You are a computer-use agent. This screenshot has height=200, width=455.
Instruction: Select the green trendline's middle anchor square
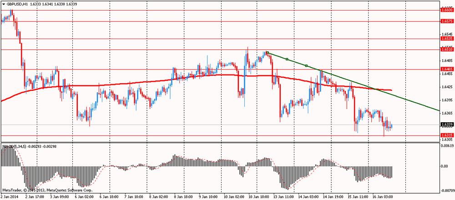pyautogui.click(x=287, y=60)
